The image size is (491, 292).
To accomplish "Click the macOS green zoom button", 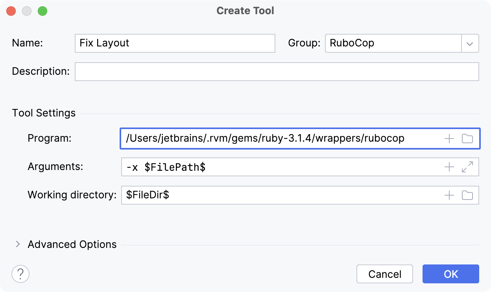I will click(42, 11).
